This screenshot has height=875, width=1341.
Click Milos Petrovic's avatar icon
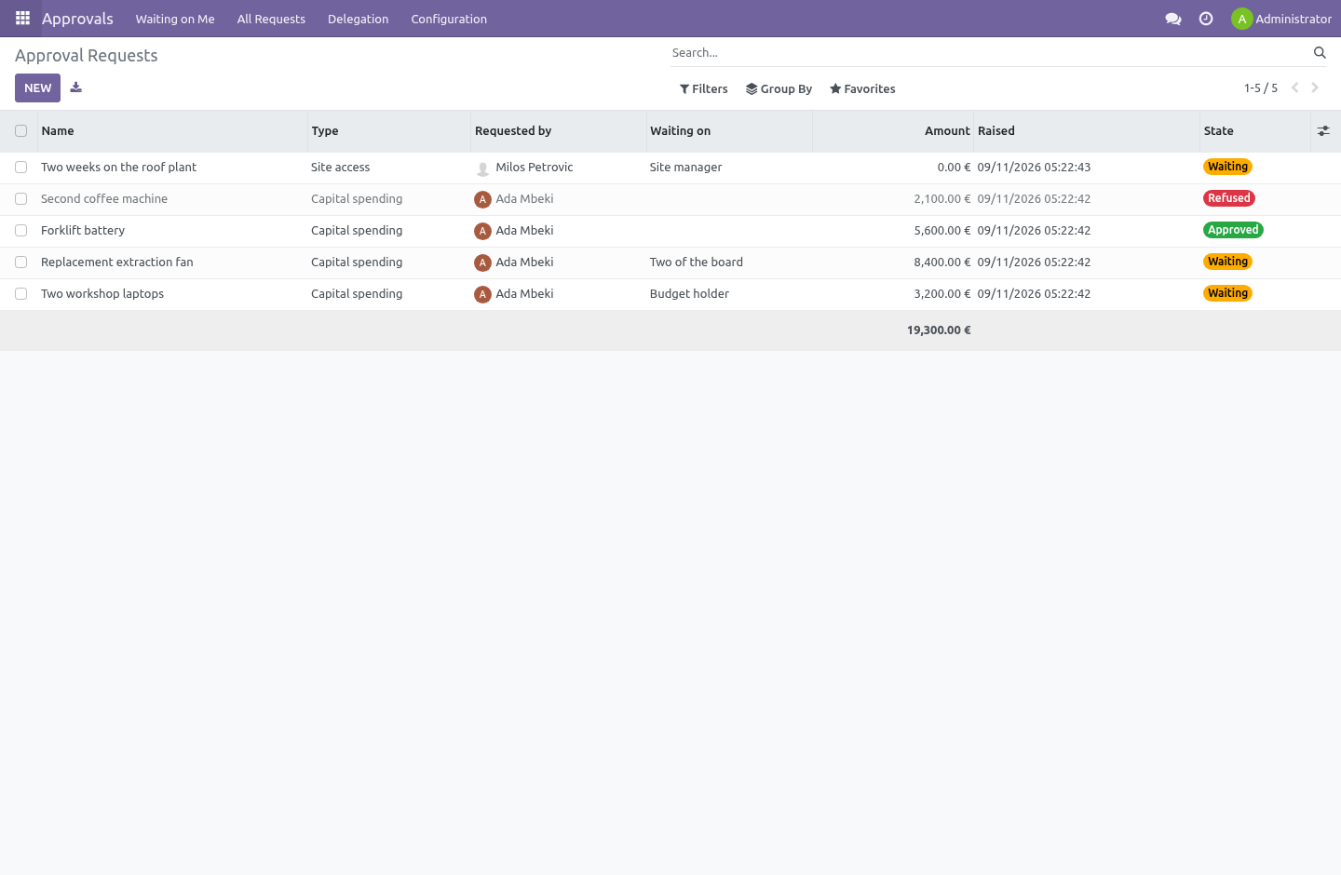(x=482, y=168)
